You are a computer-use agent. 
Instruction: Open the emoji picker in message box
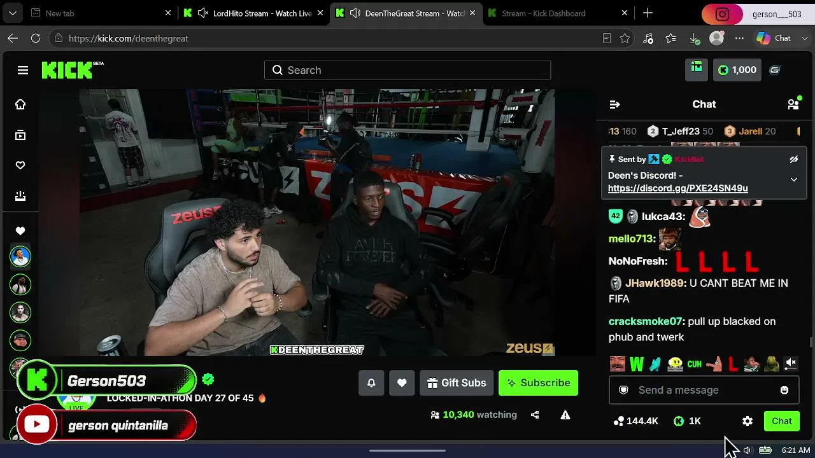(784, 390)
